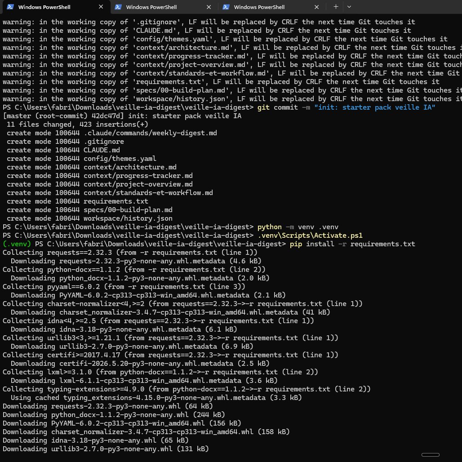Click 'Downloading urllib3-2.7.0-py3-none-any.whl (131 kB)' line

click(106, 449)
